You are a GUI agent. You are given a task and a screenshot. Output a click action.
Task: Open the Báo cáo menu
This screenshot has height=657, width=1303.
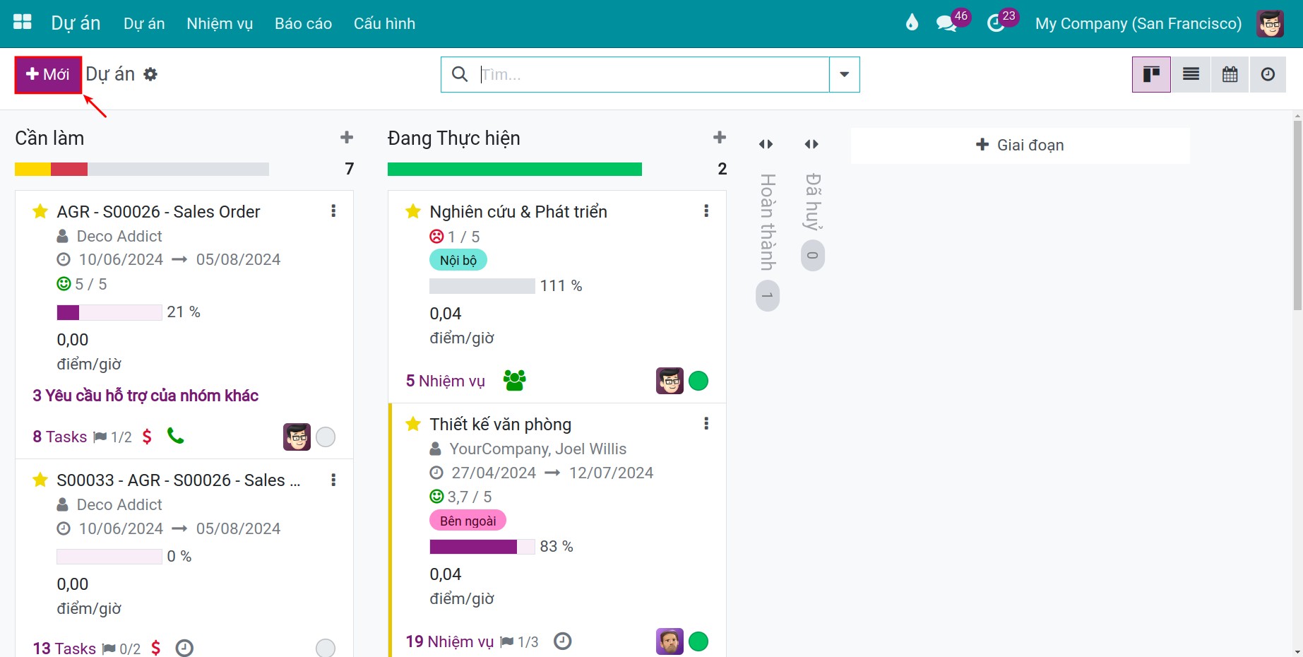click(303, 23)
